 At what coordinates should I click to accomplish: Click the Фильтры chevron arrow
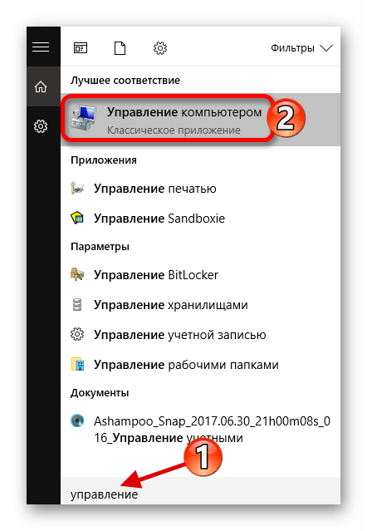[326, 48]
